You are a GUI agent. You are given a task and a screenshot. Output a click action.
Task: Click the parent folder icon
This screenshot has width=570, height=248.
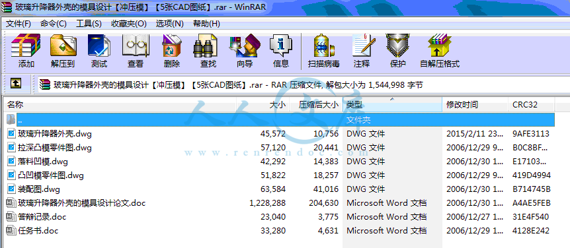point(11,119)
